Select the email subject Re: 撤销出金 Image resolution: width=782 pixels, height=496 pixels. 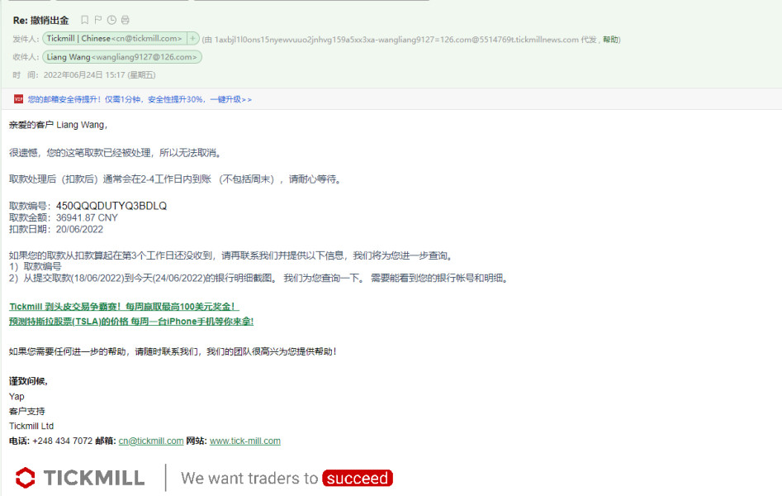click(x=41, y=21)
